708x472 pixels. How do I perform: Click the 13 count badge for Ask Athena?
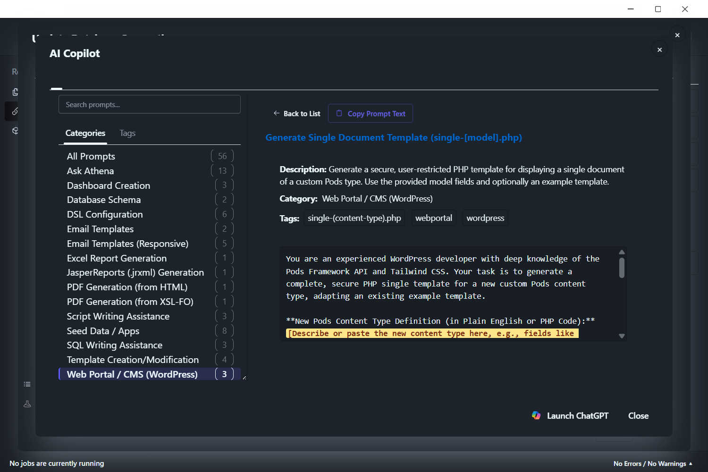tap(222, 171)
